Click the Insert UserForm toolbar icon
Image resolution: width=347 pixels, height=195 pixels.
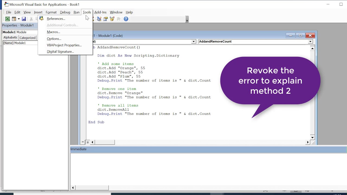click(14, 19)
